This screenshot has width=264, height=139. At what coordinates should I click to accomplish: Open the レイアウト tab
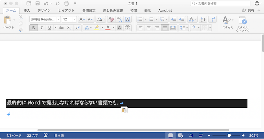(x=67, y=11)
